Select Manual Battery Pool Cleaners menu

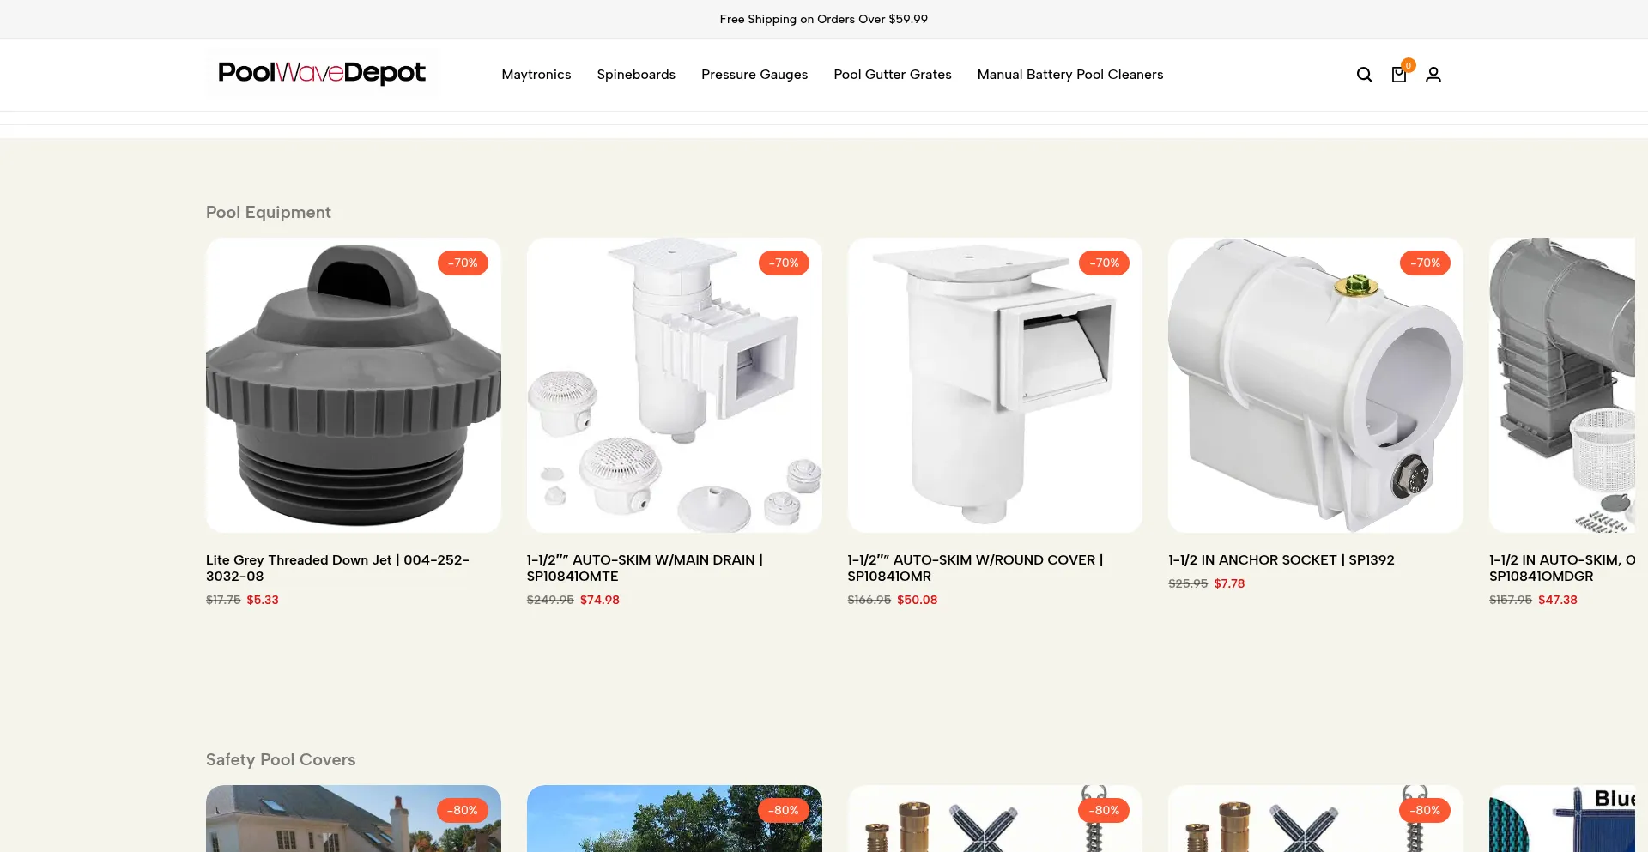pyautogui.click(x=1070, y=75)
